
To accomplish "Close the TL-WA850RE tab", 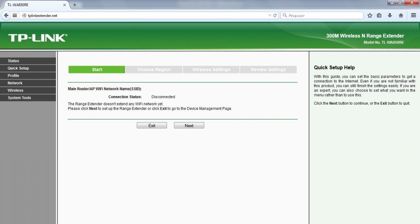I will pos(64,5).
